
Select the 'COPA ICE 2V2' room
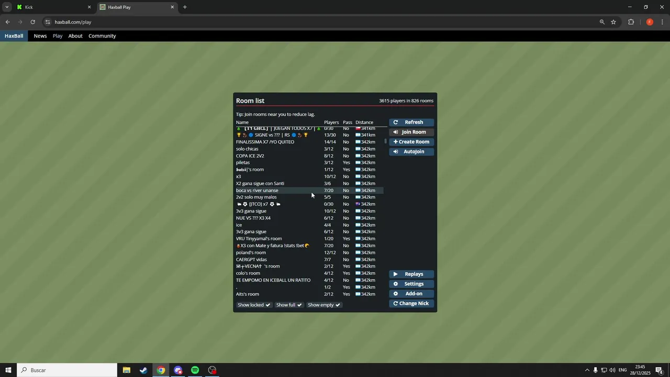click(x=309, y=156)
